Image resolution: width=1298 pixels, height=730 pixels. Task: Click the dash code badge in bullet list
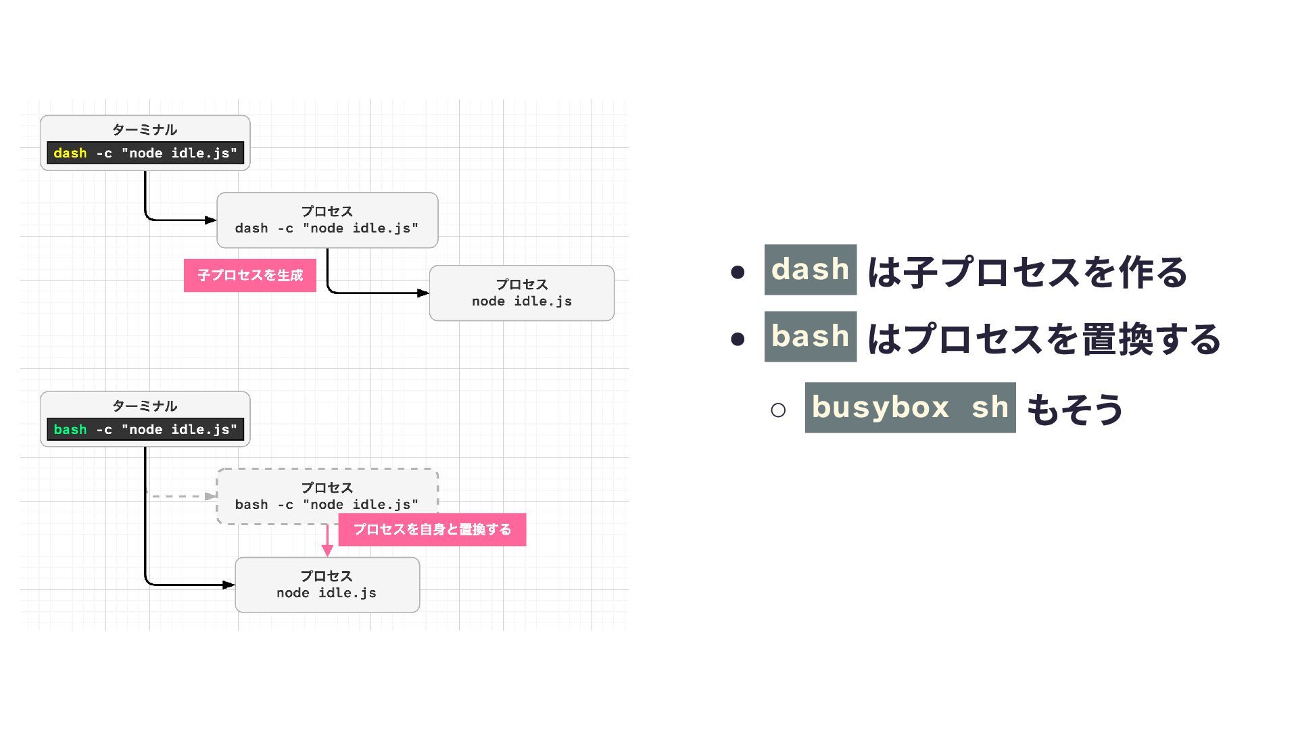tap(810, 270)
